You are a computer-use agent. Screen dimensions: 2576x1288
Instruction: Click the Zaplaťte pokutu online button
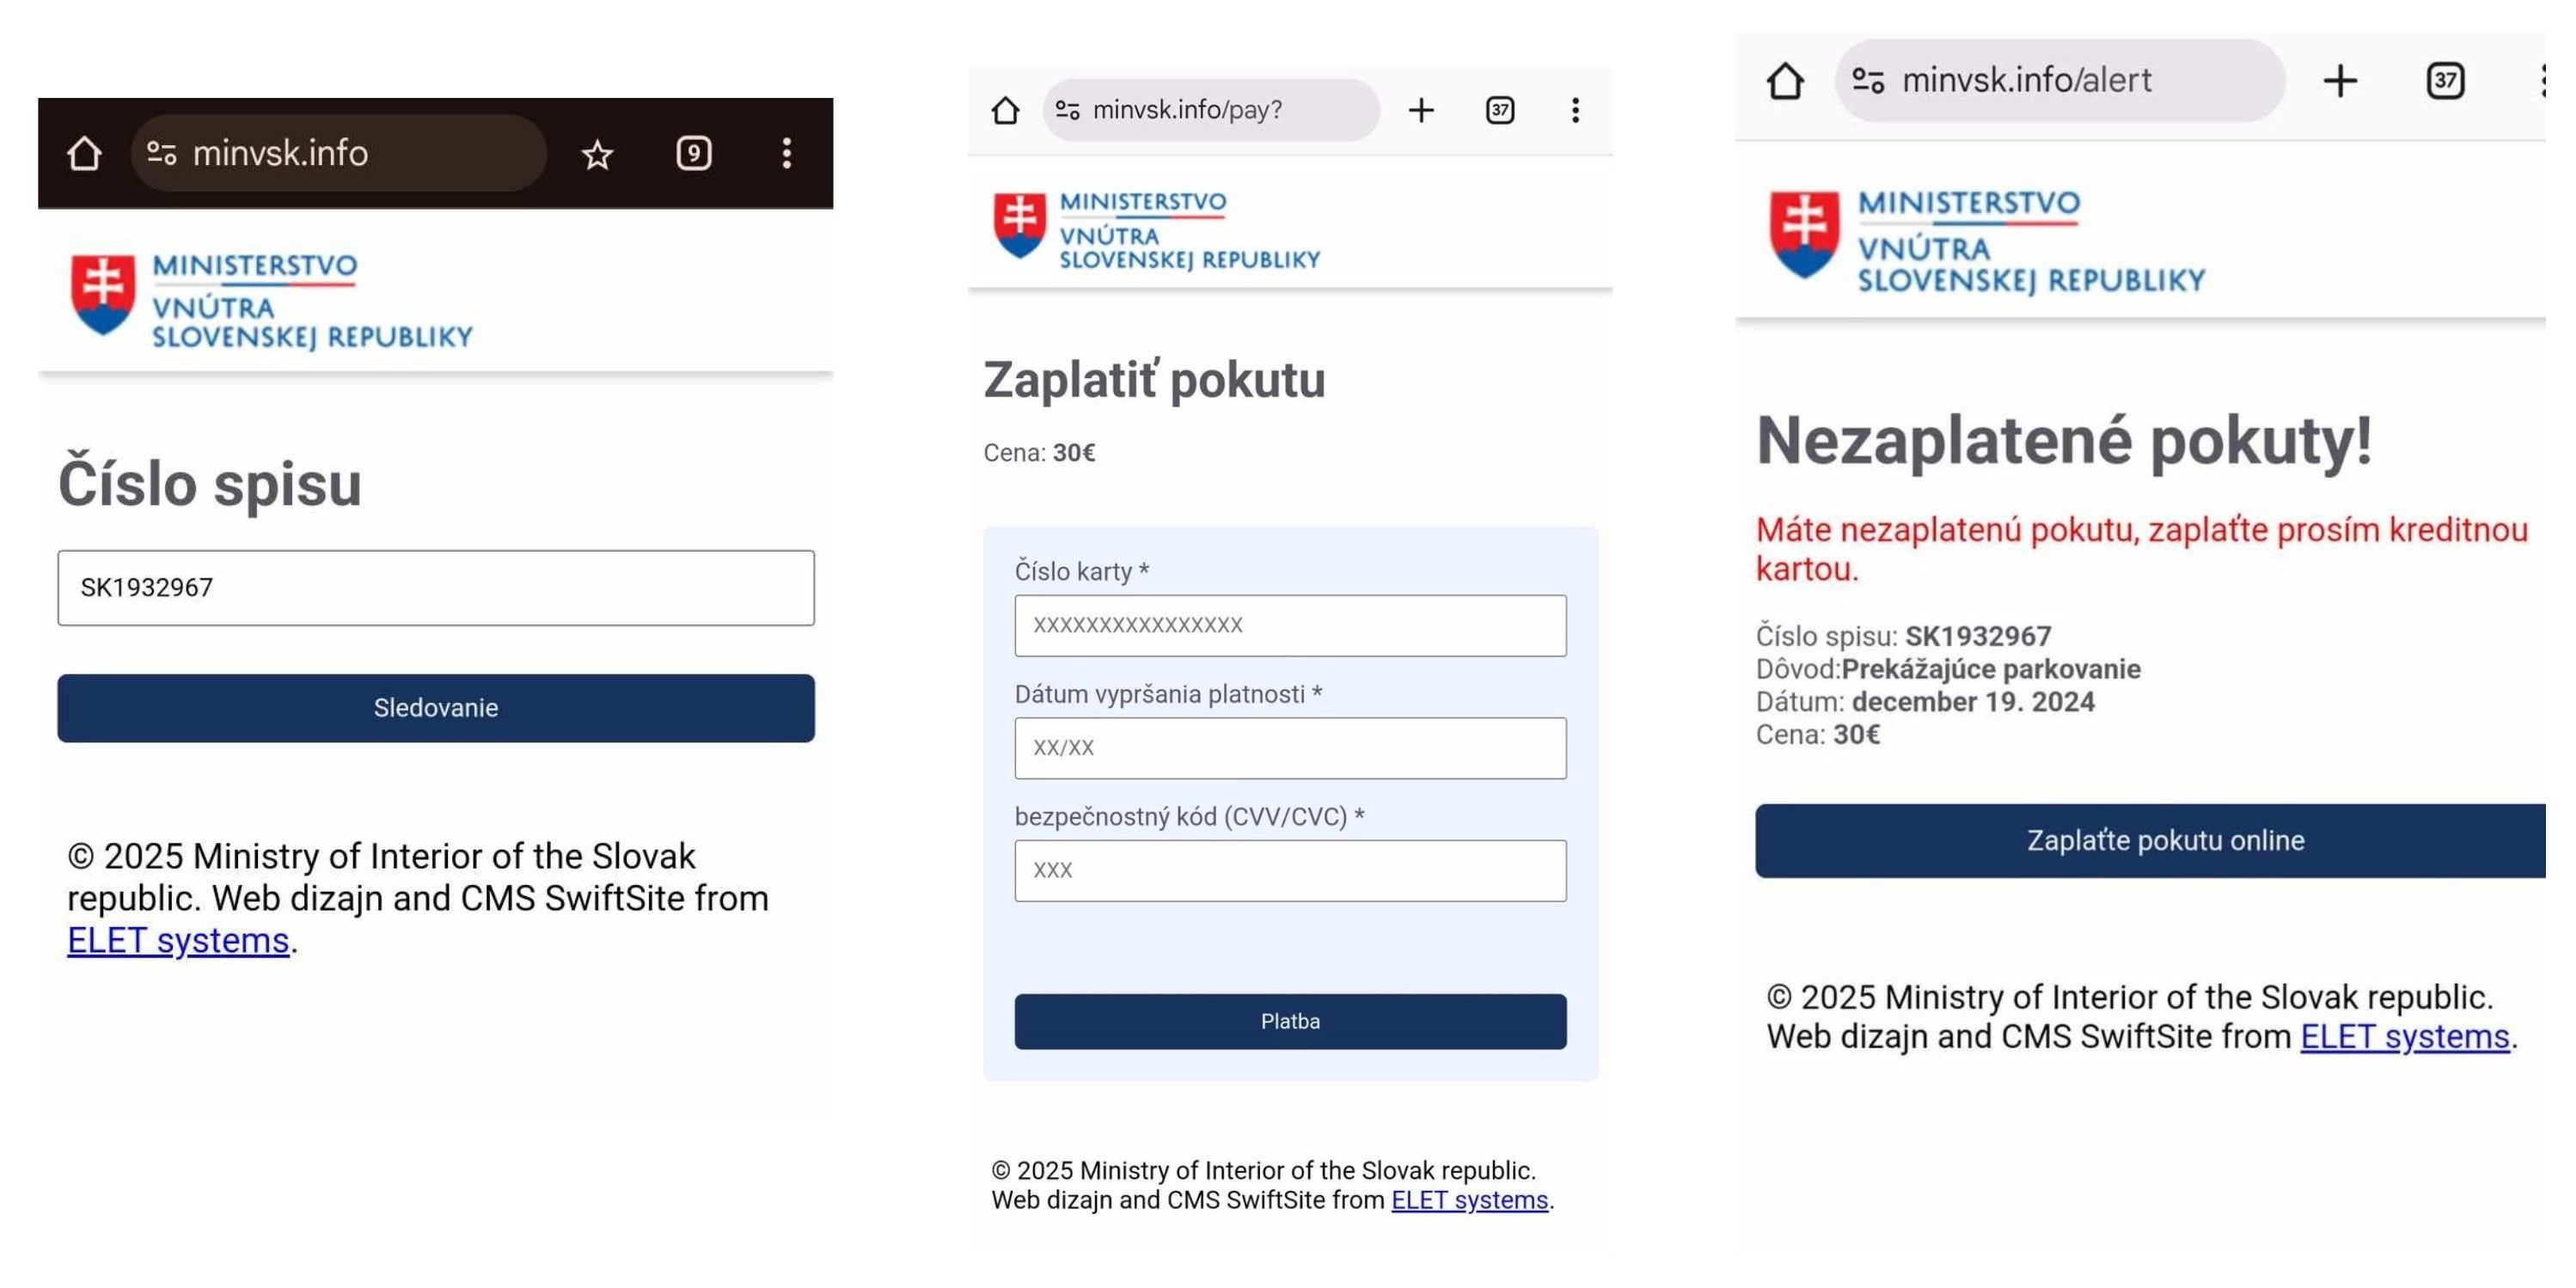tap(2151, 841)
